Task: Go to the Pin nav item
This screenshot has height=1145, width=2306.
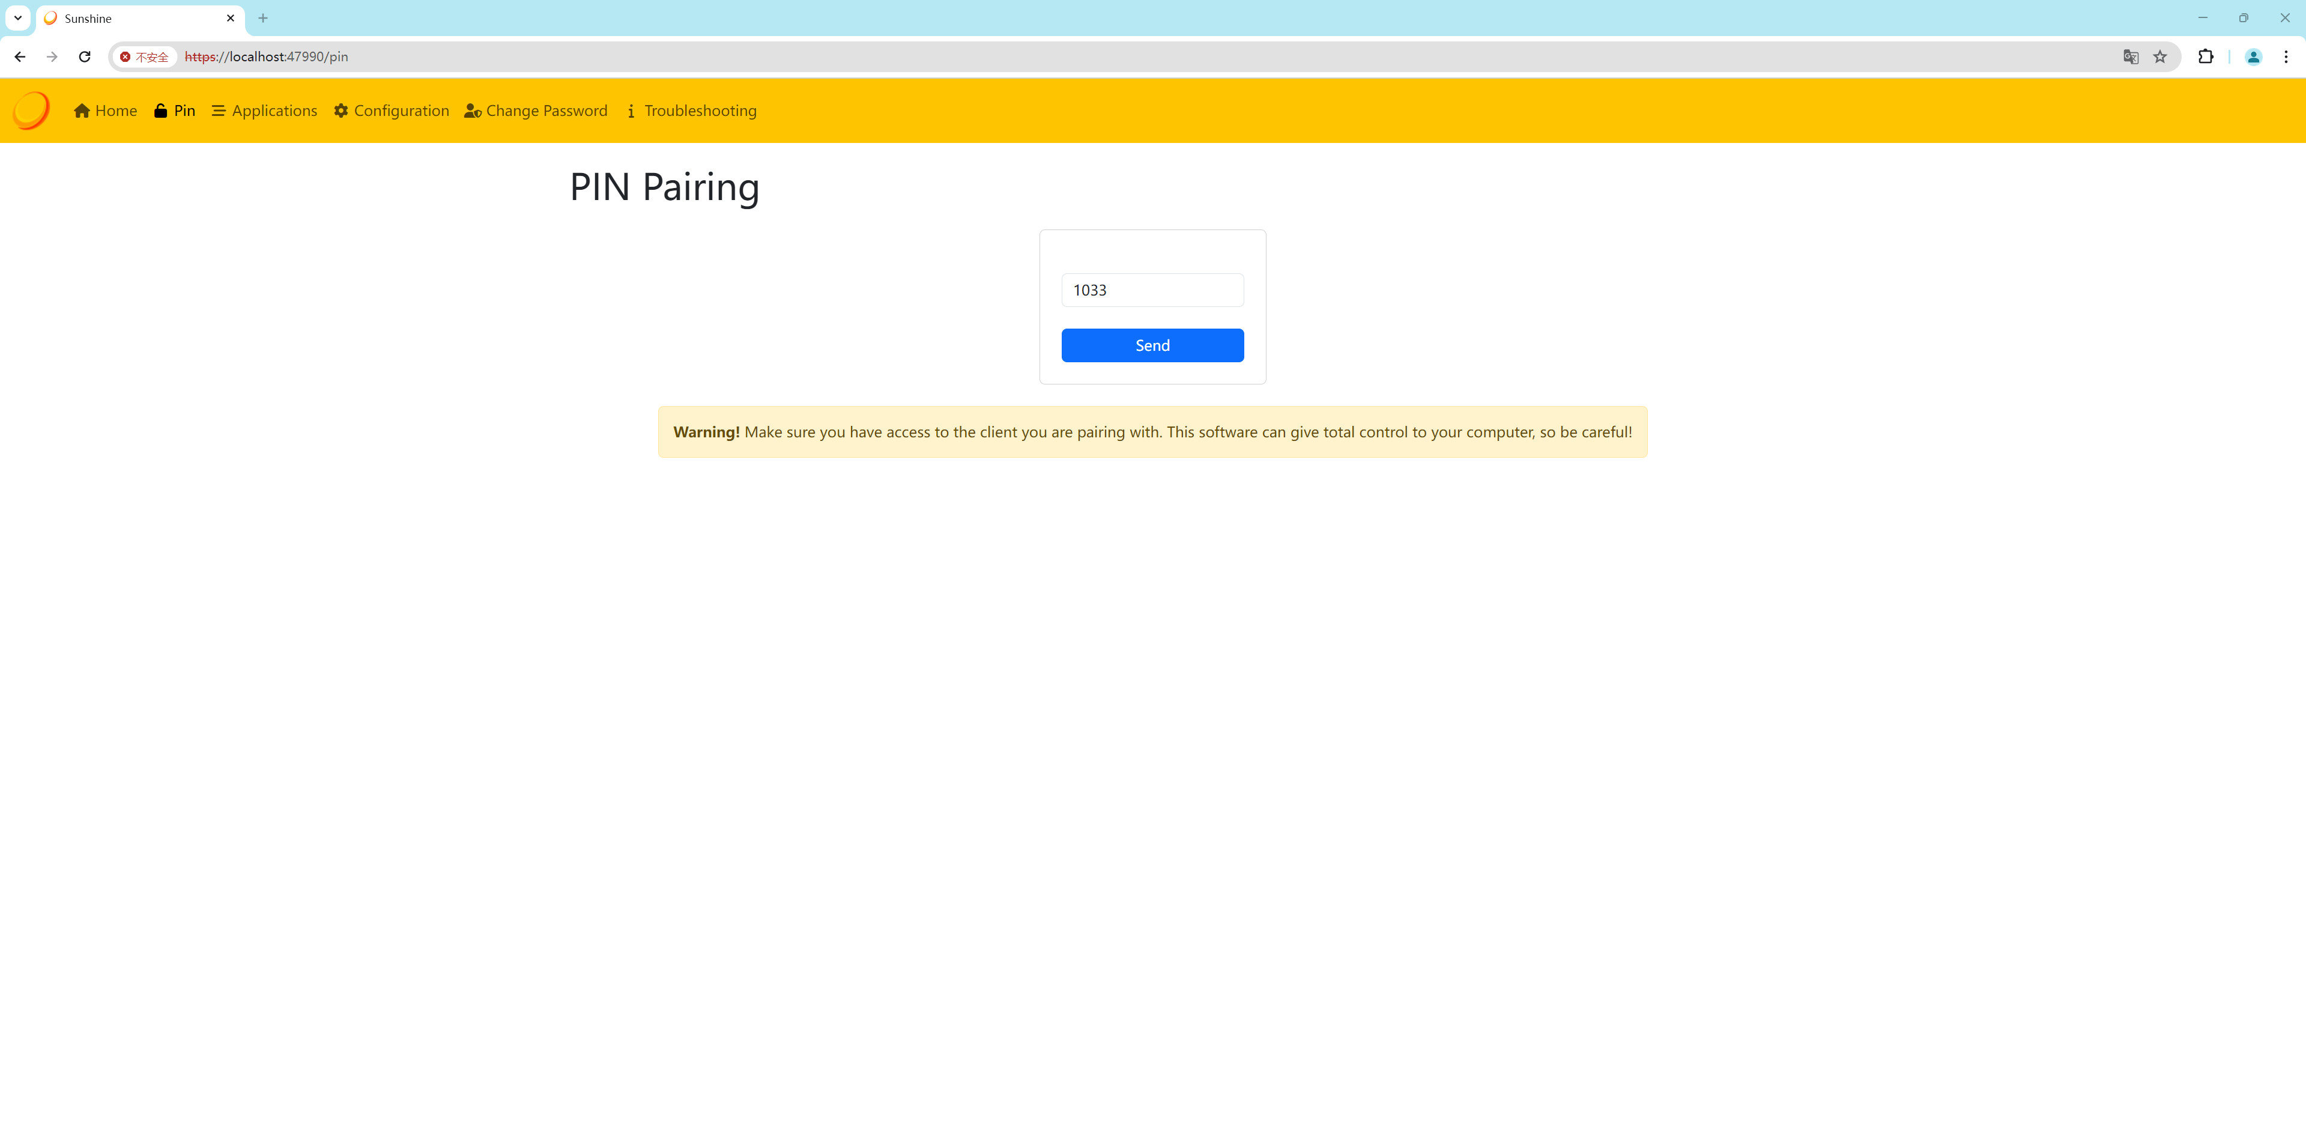Action: [x=175, y=111]
